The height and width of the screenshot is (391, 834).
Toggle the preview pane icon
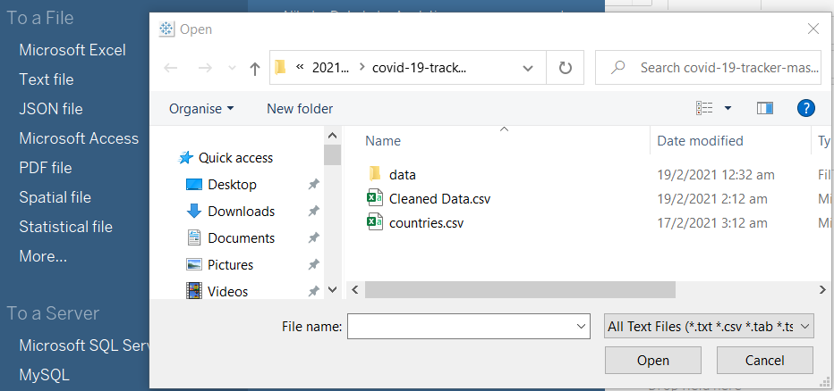764,108
